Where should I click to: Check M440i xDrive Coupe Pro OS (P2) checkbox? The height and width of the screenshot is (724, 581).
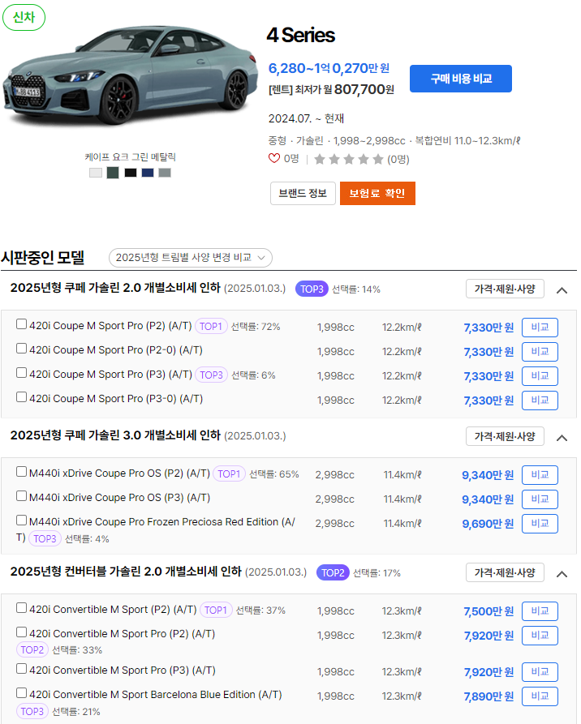pos(21,471)
